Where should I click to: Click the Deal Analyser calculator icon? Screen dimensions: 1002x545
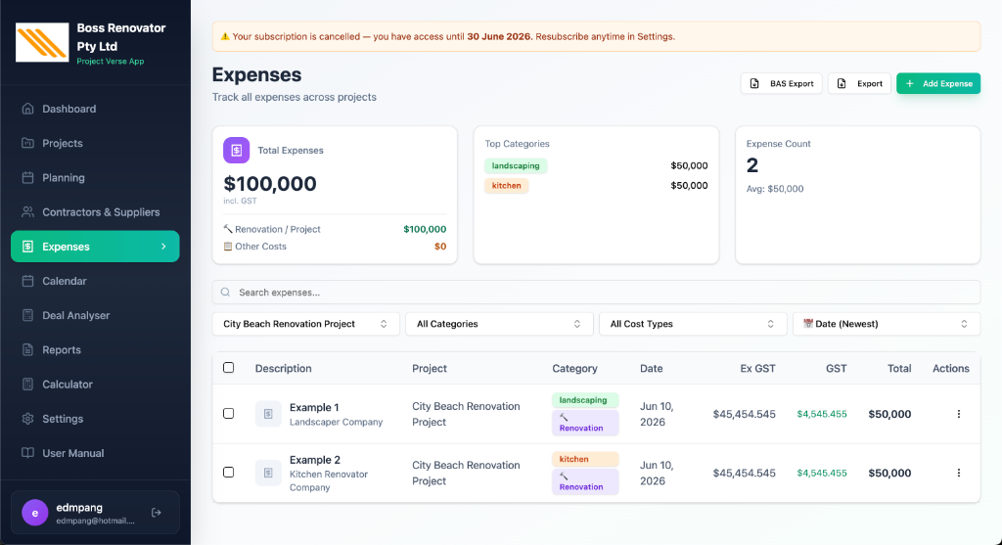click(27, 316)
